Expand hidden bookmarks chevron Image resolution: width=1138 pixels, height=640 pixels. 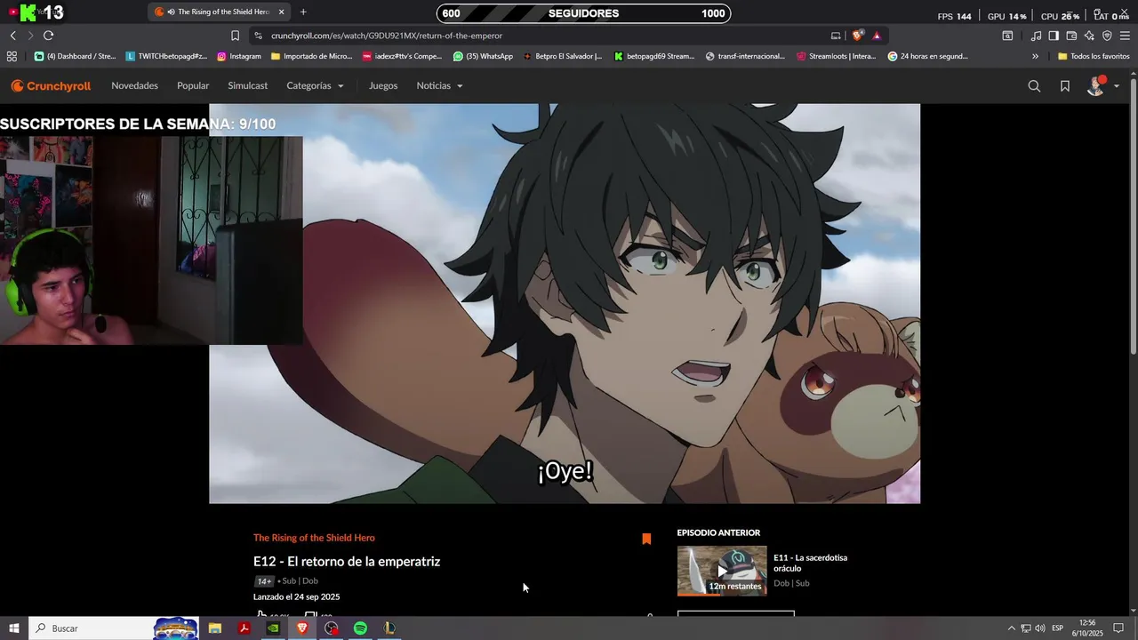coord(1035,56)
